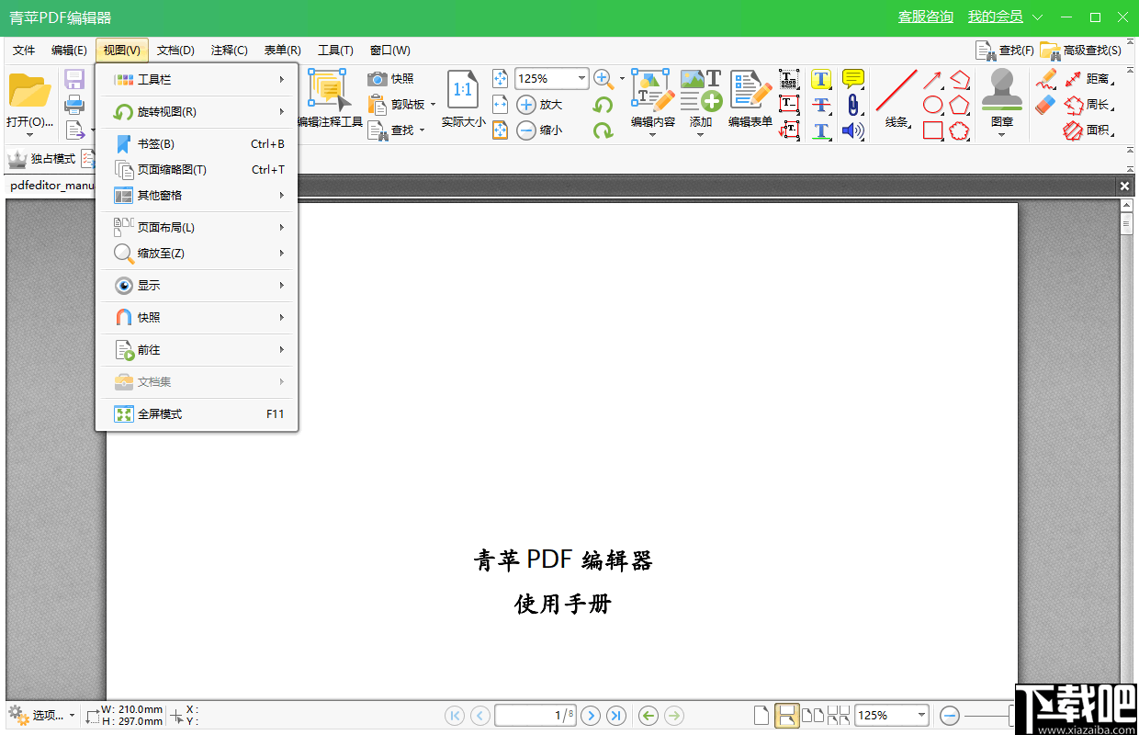Zoom out using the 缩小 magnifier icon
This screenshot has width=1139, height=735.
[x=540, y=130]
